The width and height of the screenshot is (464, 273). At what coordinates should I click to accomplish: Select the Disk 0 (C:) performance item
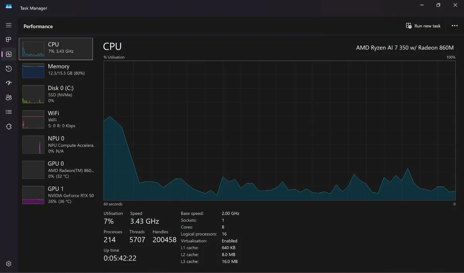tap(56, 94)
